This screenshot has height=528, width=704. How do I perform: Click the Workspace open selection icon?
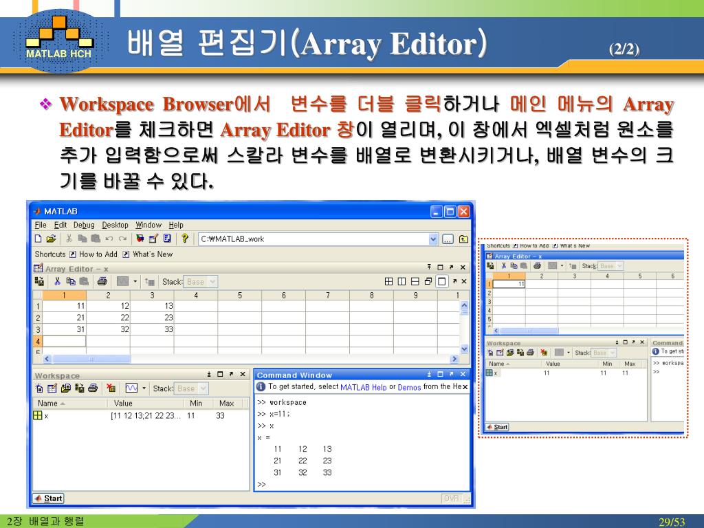(52, 388)
